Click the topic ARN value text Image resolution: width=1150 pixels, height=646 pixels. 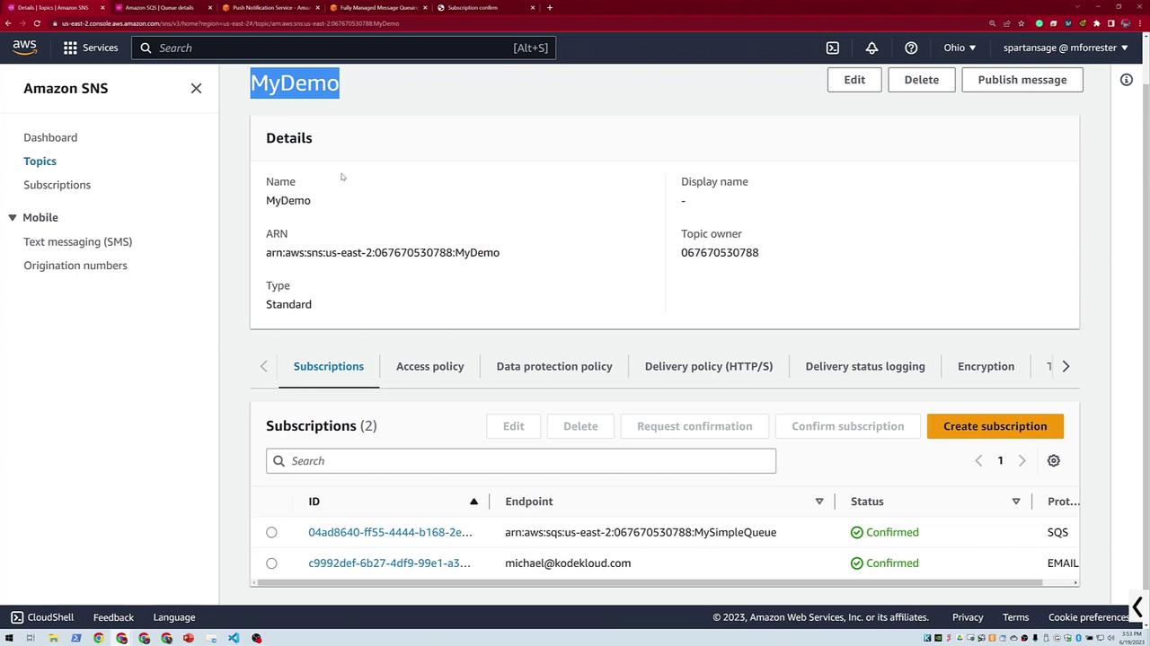click(383, 253)
